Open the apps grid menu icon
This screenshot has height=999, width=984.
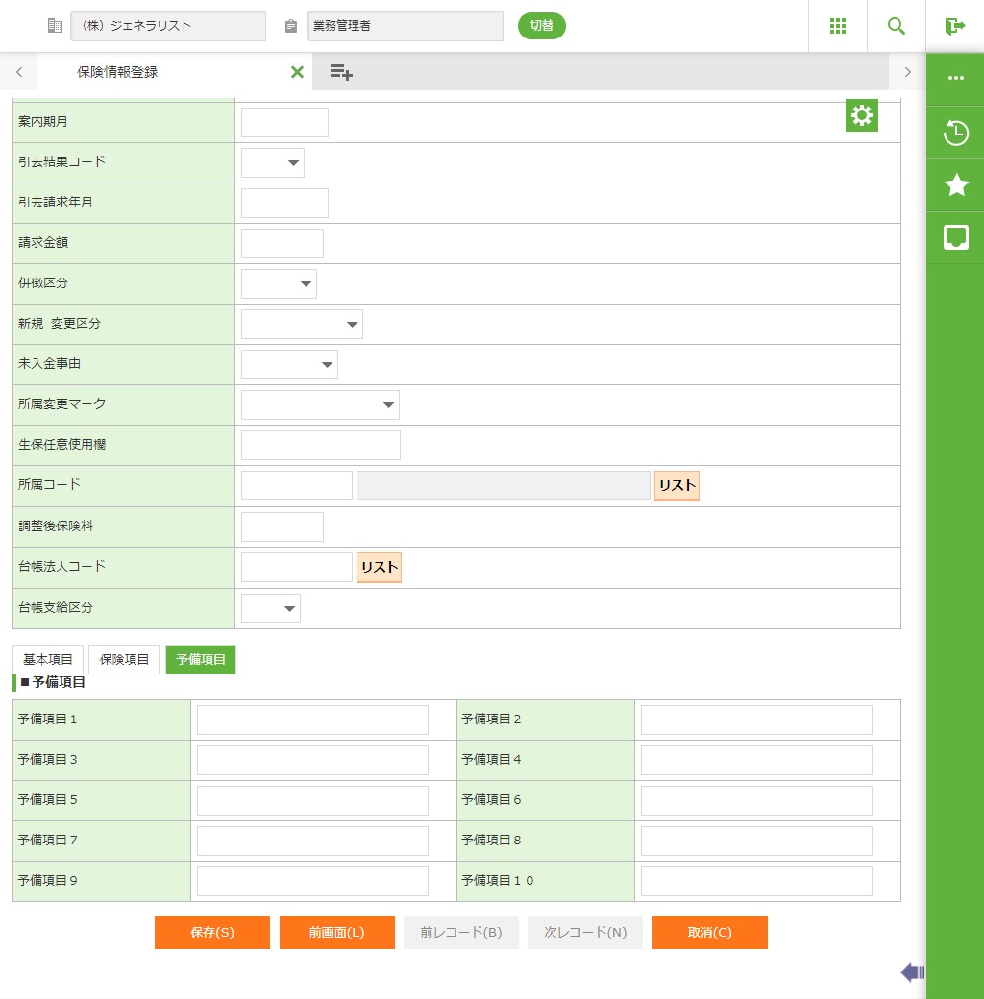tap(837, 26)
